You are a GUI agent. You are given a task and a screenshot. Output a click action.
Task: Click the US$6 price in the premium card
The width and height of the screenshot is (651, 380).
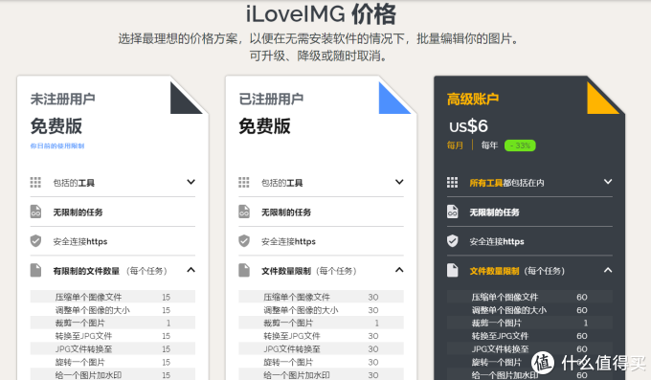pyautogui.click(x=468, y=126)
